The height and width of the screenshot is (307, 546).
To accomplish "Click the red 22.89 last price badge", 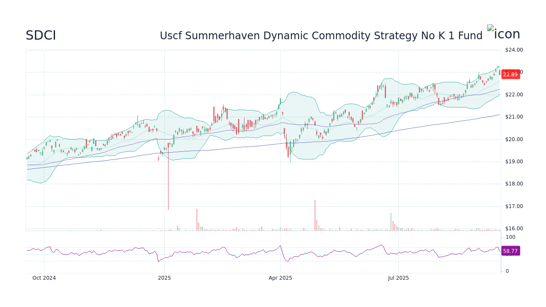I will click(x=510, y=74).
